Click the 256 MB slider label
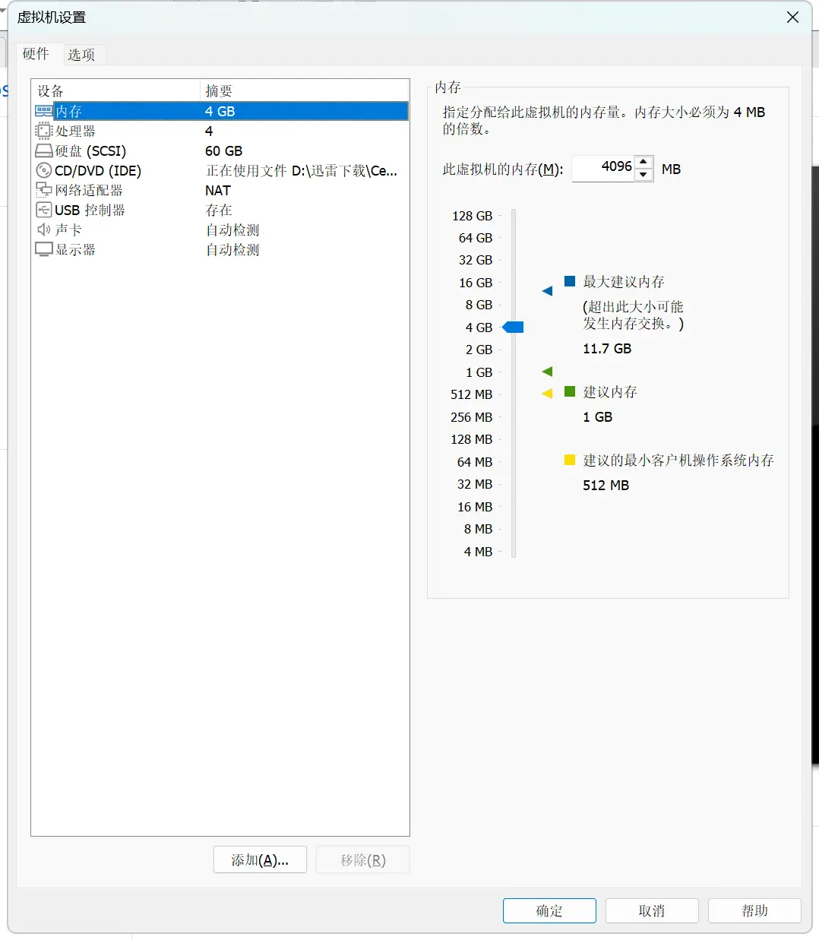The width and height of the screenshot is (819, 940). point(471,417)
